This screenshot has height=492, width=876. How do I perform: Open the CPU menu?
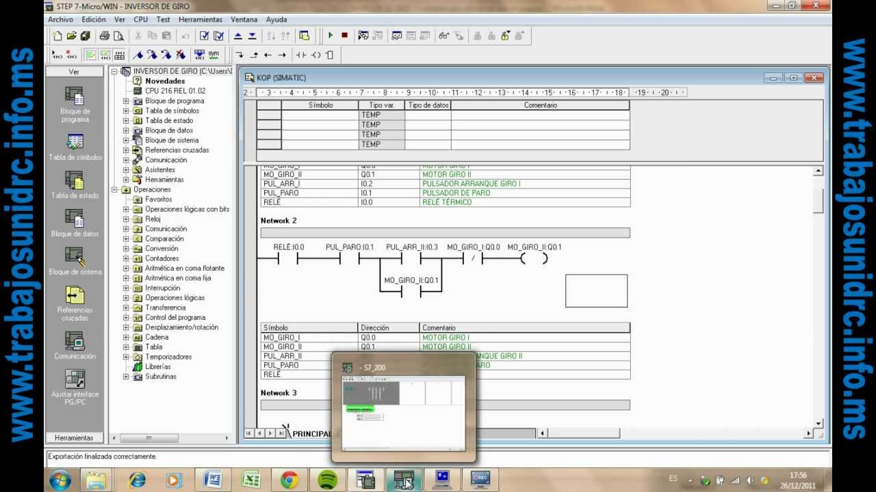(140, 20)
